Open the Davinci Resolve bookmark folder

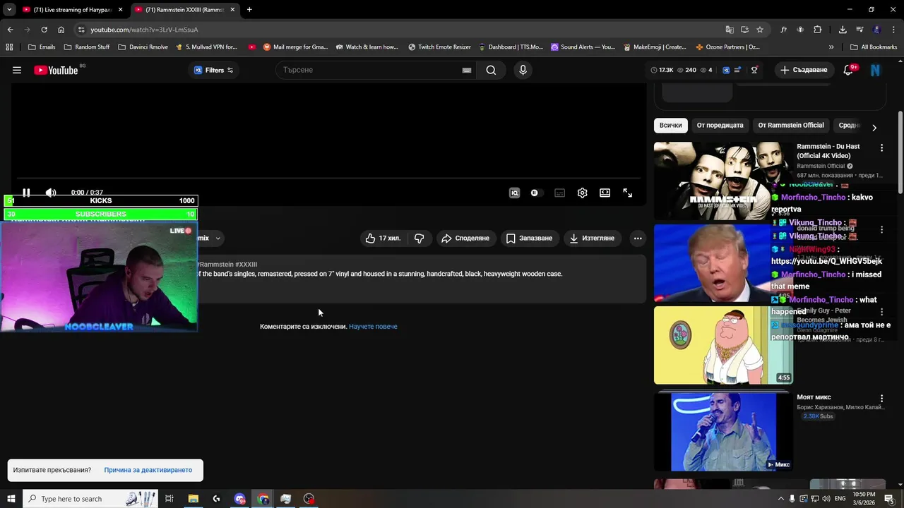143,47
